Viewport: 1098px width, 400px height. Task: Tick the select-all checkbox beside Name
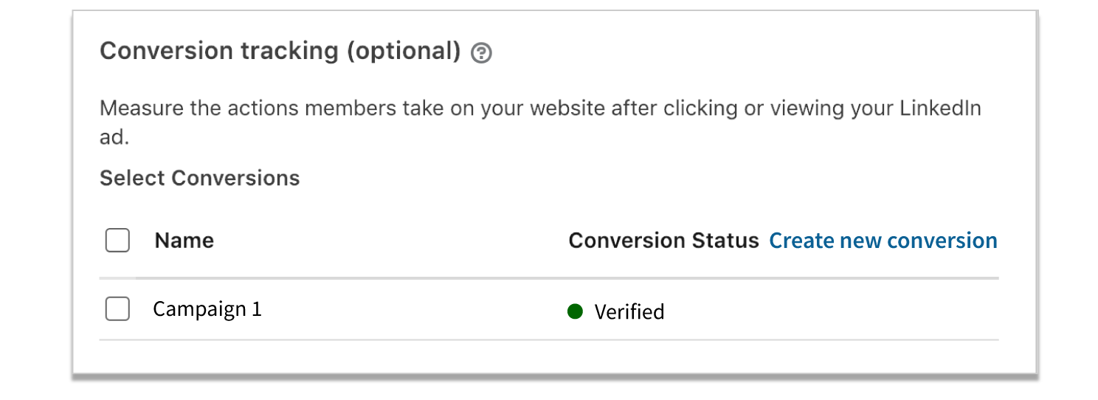click(x=117, y=241)
